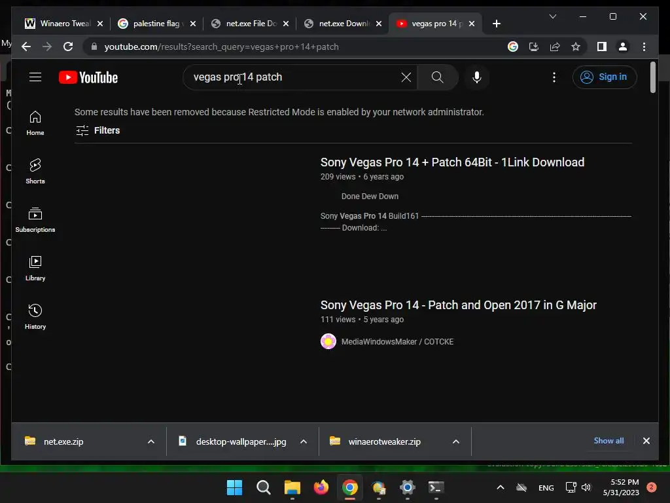Screen dimensions: 670x503
Task: Open Windows Start menu
Action: (234, 487)
